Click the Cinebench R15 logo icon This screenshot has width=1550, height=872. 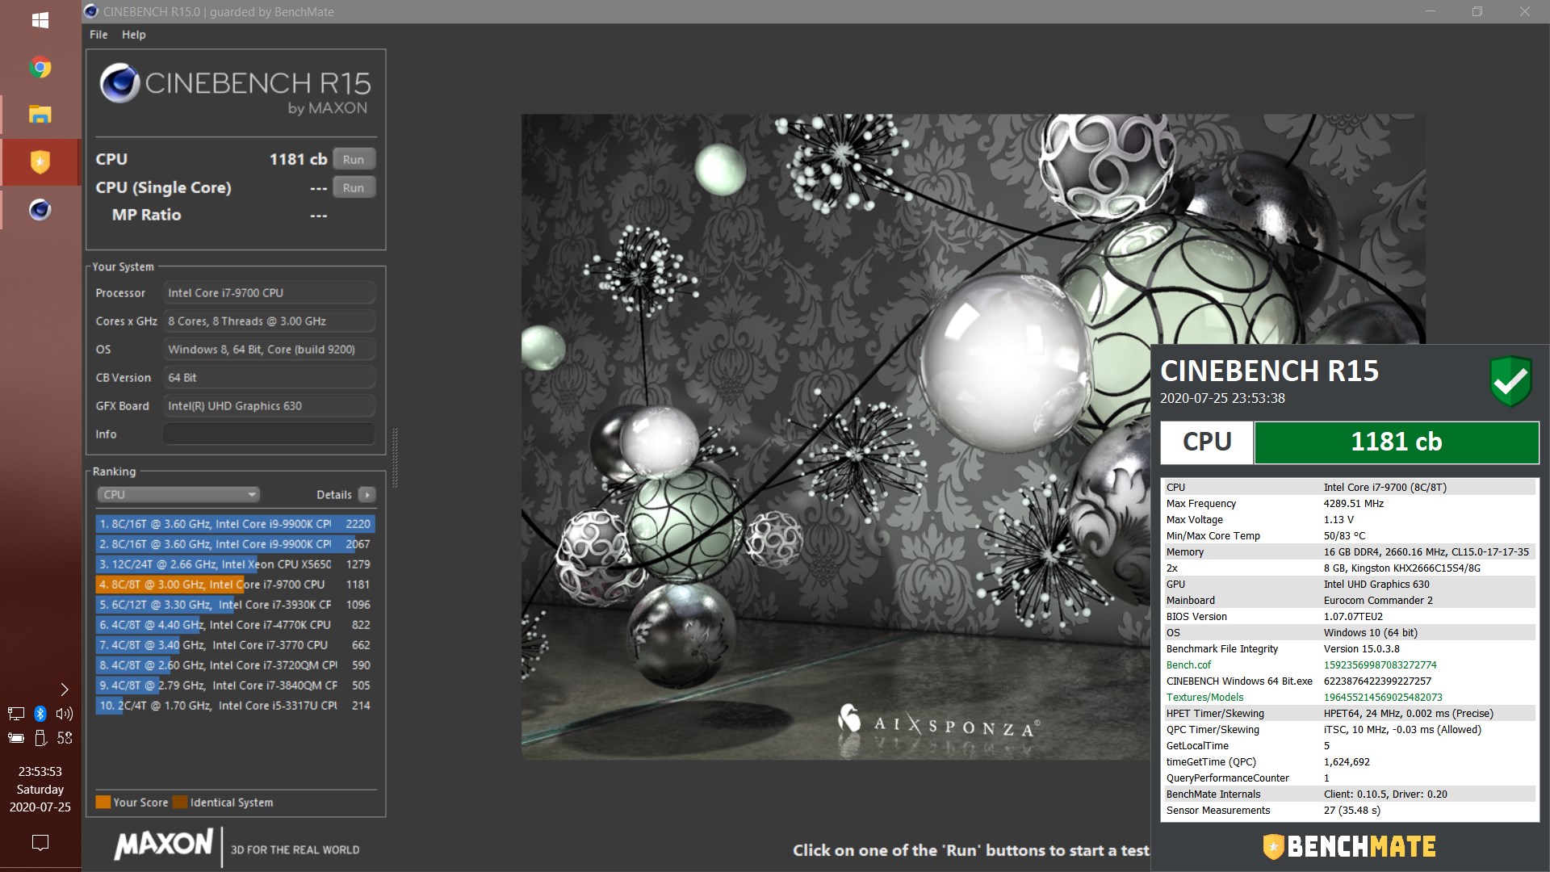pos(120,83)
